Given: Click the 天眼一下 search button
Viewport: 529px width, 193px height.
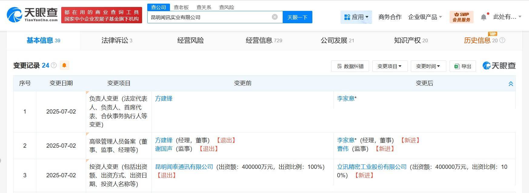Looking at the screenshot, I should coord(297,17).
